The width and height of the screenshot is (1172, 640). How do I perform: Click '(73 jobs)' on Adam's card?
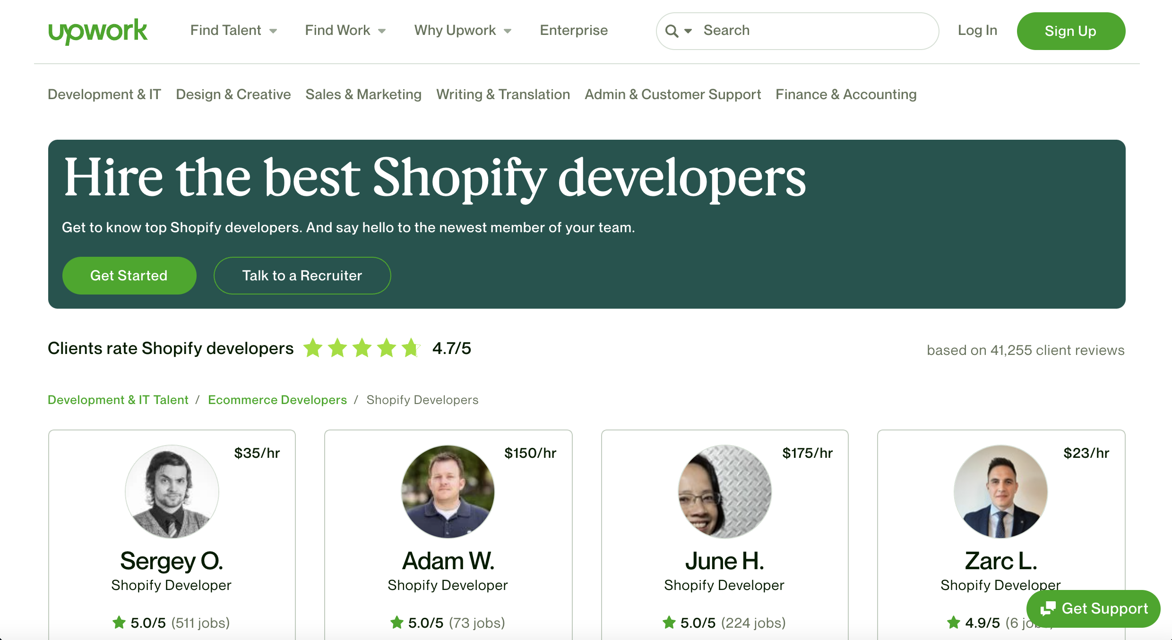[x=477, y=623]
